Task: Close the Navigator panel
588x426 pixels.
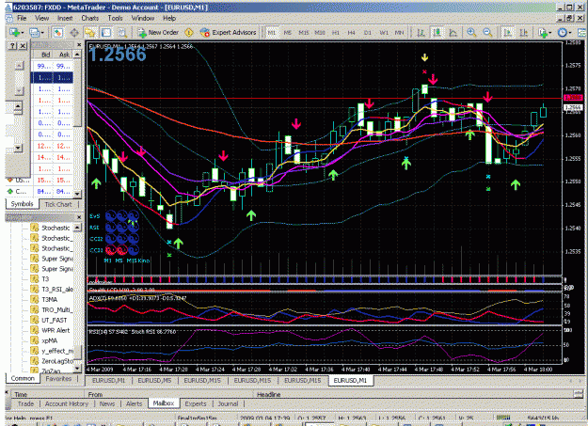Action: click(x=79, y=217)
